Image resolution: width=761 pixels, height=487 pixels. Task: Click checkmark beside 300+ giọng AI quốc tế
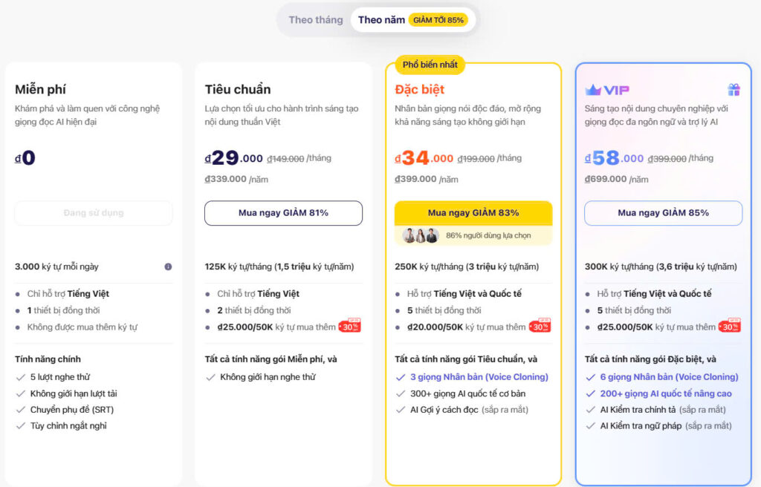click(x=401, y=394)
